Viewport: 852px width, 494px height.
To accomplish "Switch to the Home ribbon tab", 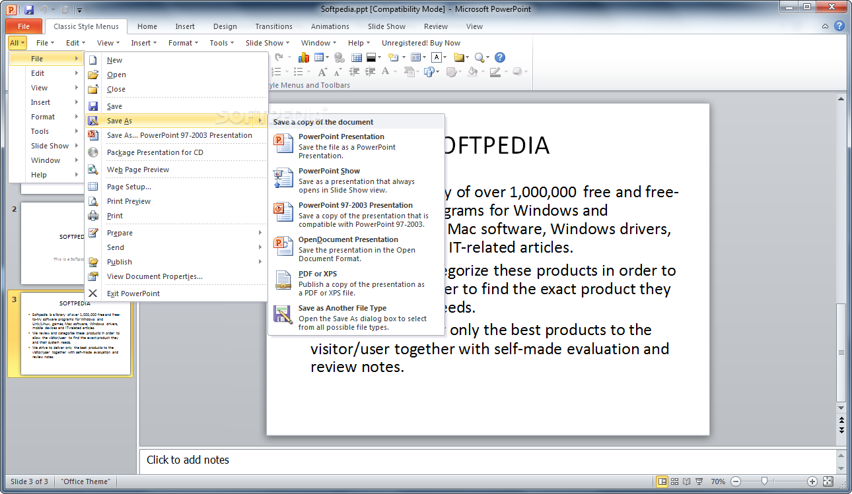I will [x=147, y=26].
